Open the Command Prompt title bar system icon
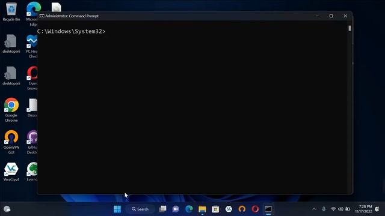Viewport: 385px width, 216px height. click(42, 16)
